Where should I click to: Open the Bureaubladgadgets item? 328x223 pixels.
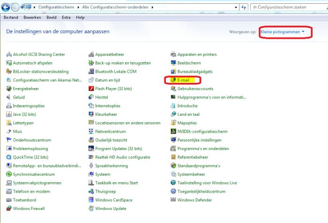[192, 72]
